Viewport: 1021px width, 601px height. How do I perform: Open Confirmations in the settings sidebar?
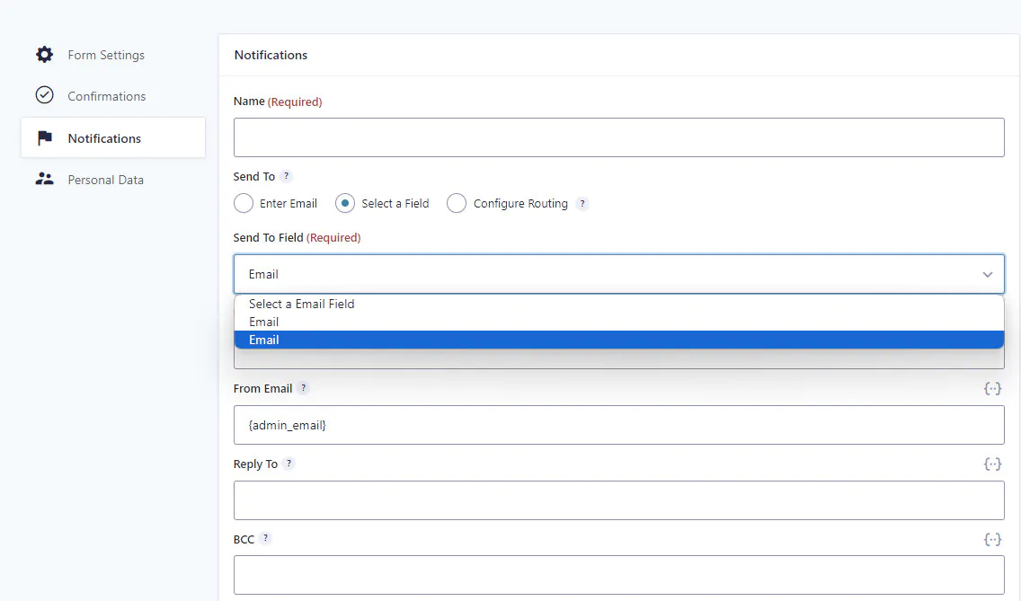pos(106,96)
